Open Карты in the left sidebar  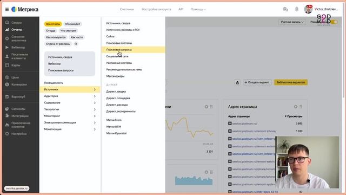coord(16,65)
